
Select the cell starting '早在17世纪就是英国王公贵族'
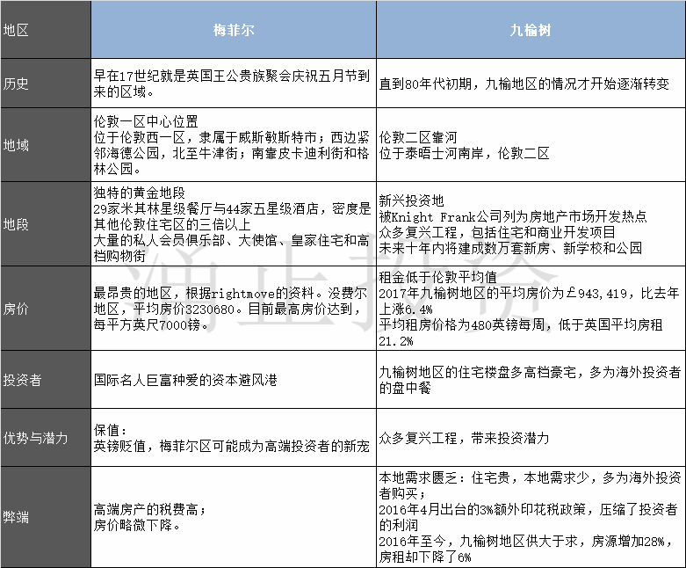click(234, 84)
